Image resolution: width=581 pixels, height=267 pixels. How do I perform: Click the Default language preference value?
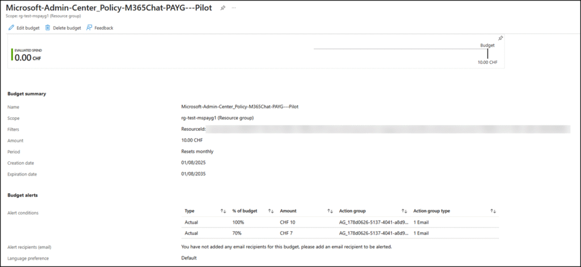189,258
